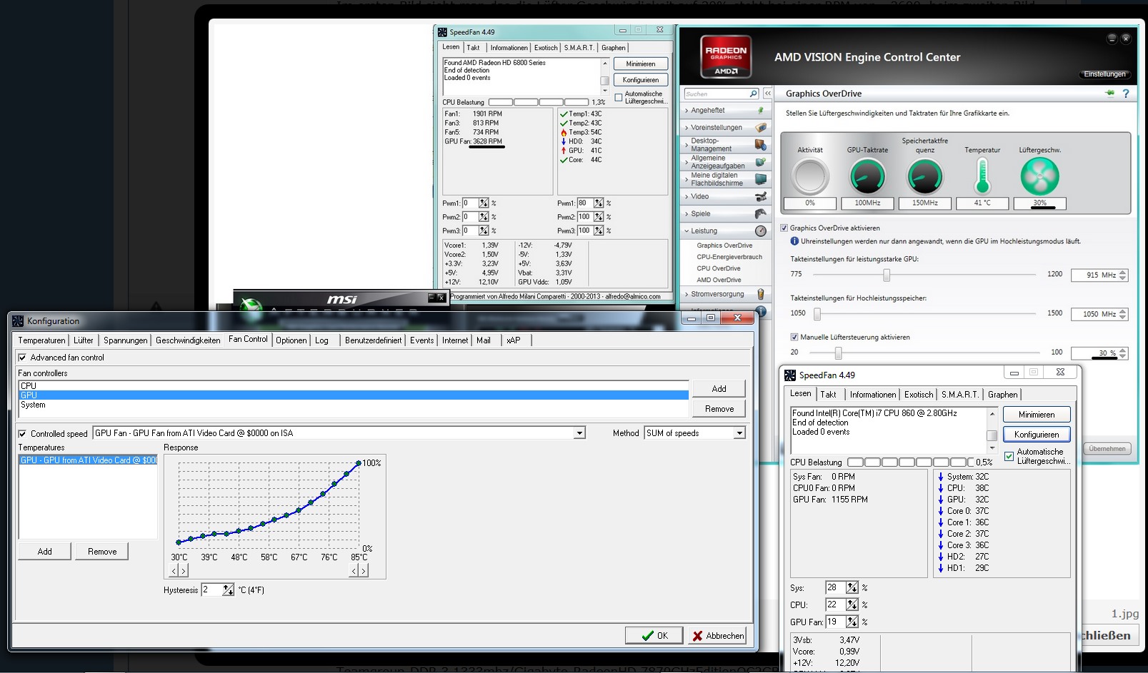Click the Spiele gamepad icon in AMD sidebar
The width and height of the screenshot is (1148, 673).
coord(761,213)
